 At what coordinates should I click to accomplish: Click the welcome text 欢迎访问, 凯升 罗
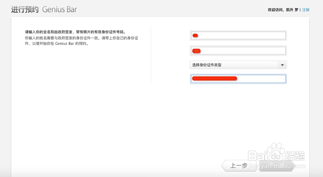pyautogui.click(x=283, y=10)
